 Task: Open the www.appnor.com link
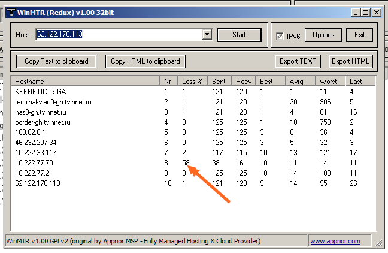coord(335,241)
